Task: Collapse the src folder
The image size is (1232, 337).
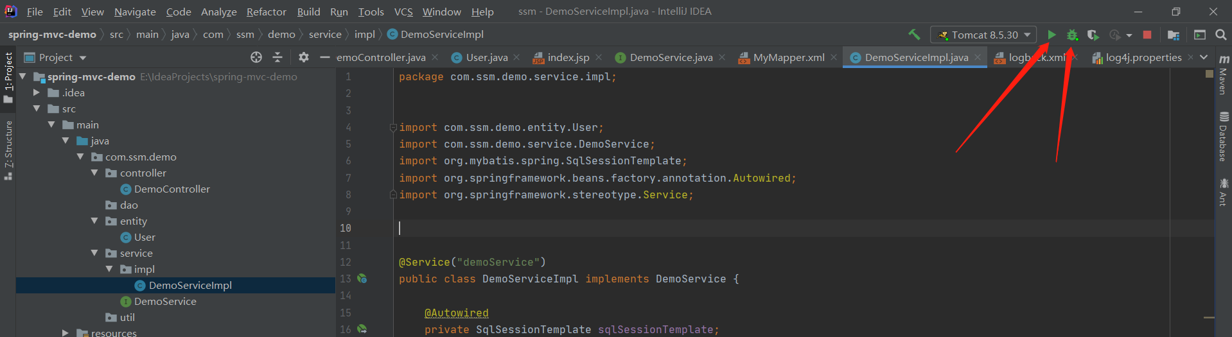Action: click(x=37, y=108)
